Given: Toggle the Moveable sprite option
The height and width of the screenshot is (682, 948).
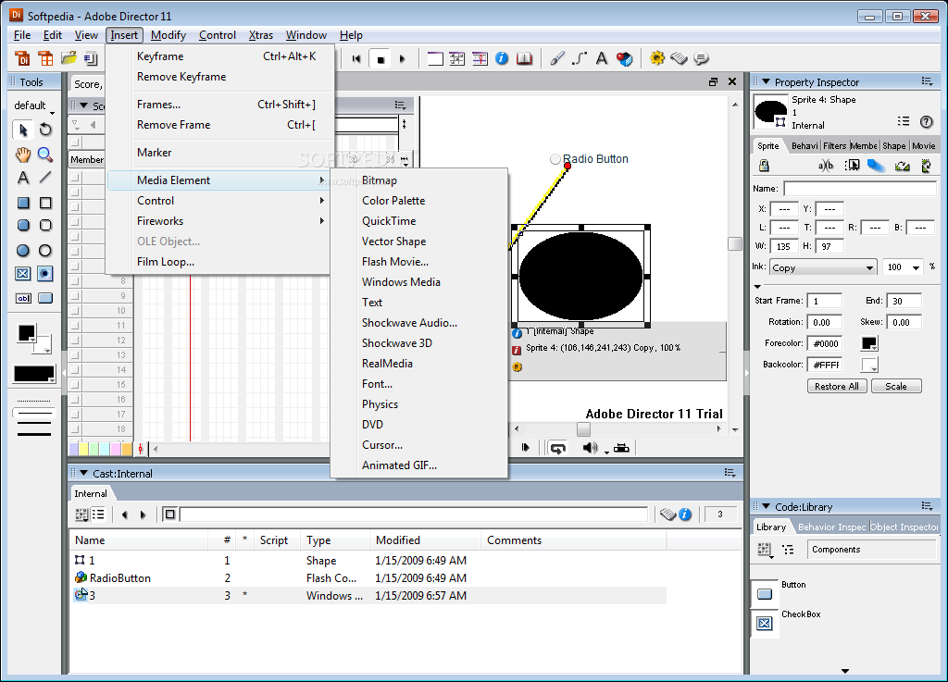Looking at the screenshot, I should tap(852, 166).
